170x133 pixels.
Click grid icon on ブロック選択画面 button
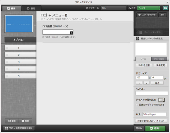point(7,128)
